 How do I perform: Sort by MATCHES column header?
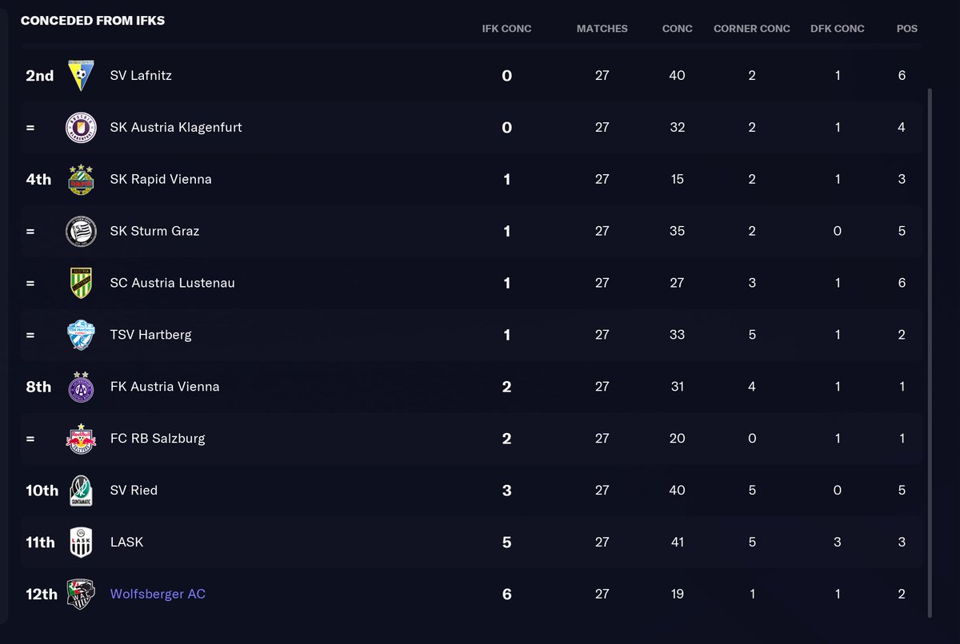[602, 28]
